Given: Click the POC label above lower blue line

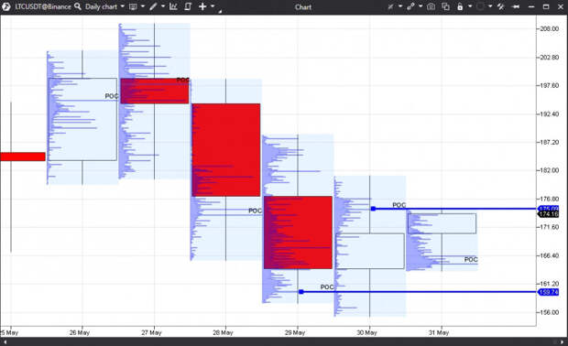Looking at the screenshot, I should click(x=327, y=287).
